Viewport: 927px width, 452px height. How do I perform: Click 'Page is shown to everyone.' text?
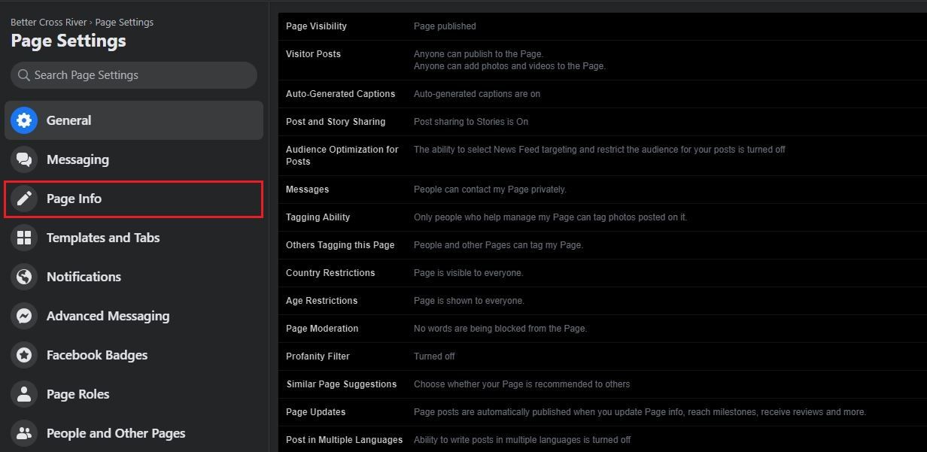coord(469,301)
